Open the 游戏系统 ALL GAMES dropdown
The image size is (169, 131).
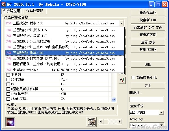pos(161,113)
